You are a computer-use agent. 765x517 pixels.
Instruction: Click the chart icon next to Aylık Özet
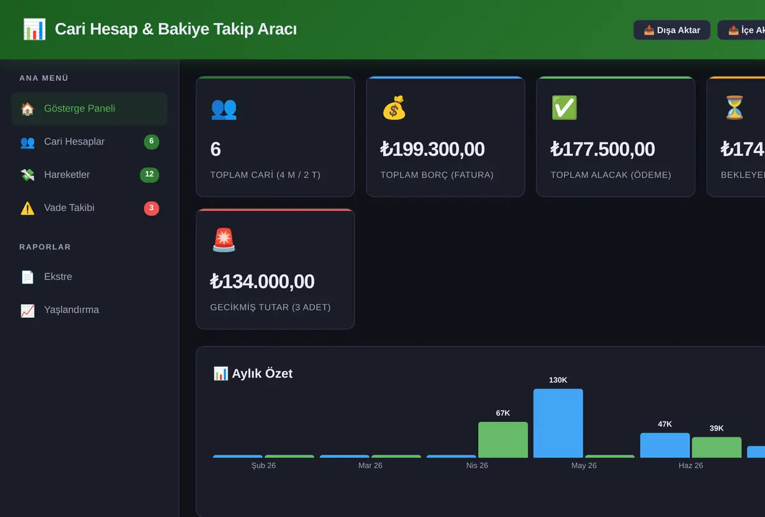point(221,374)
